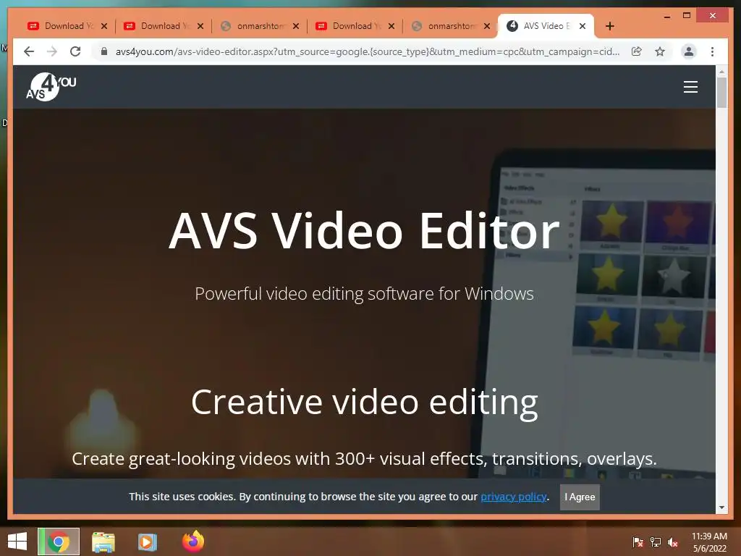Image resolution: width=741 pixels, height=556 pixels.
Task: Open the Windows Start menu
Action: [x=17, y=542]
